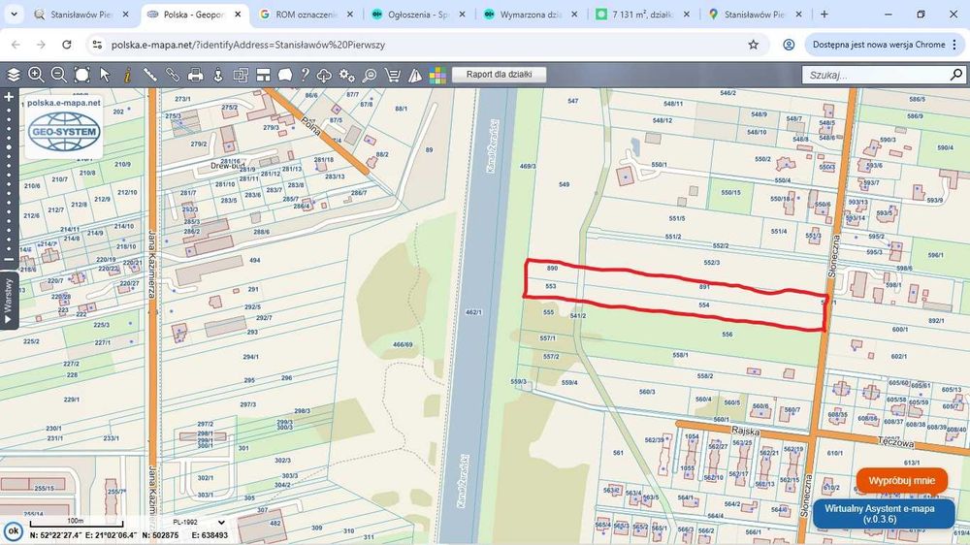The height and width of the screenshot is (545, 970).
Task: Activate the yellow information identify tool
Action: pyautogui.click(x=127, y=75)
